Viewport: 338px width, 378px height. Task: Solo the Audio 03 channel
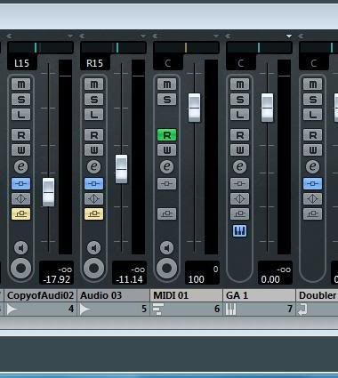tap(94, 100)
